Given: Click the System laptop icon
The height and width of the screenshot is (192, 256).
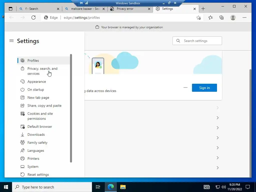Looking at the screenshot, I should [22, 166].
